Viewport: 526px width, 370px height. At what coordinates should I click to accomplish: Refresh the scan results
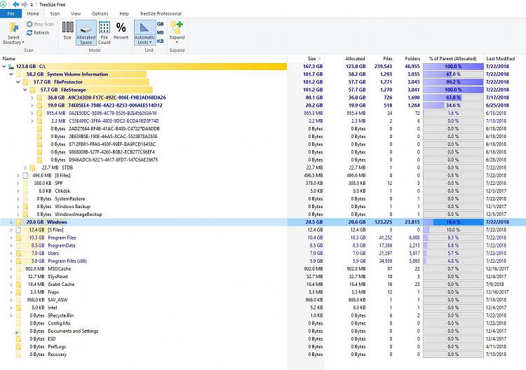[x=38, y=32]
